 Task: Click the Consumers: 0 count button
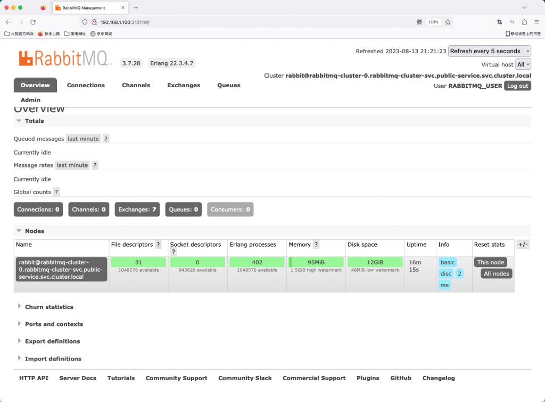click(230, 210)
